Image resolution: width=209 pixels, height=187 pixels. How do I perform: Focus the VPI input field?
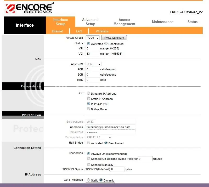[x=93, y=48]
